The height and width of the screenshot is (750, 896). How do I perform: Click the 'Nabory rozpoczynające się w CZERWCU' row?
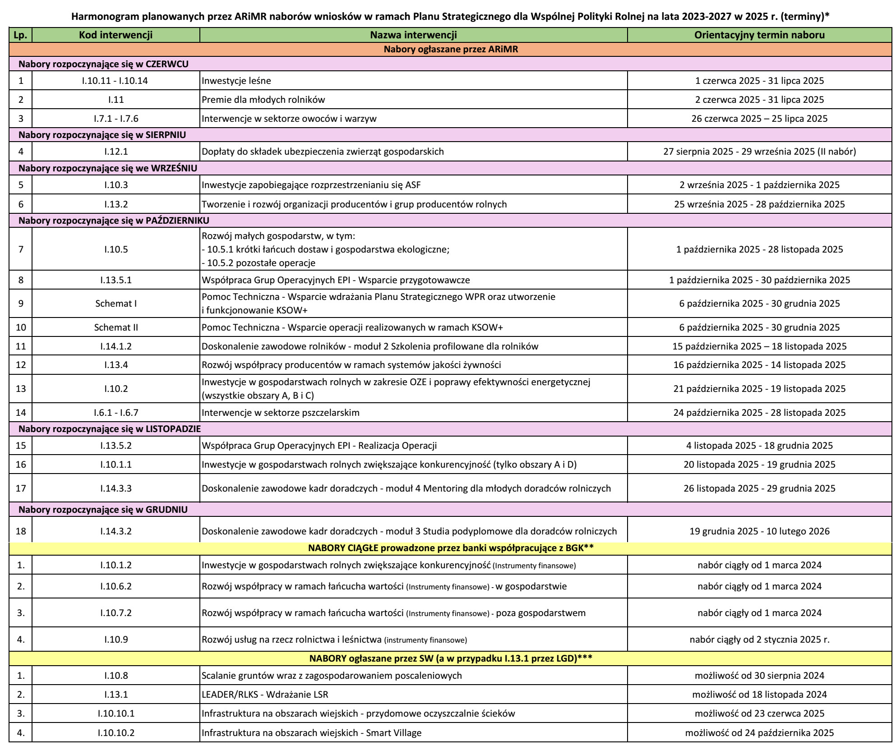[x=103, y=64]
